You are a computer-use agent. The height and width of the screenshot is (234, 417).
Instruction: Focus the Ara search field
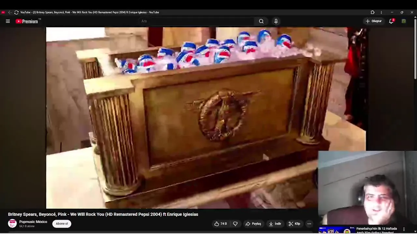click(196, 21)
